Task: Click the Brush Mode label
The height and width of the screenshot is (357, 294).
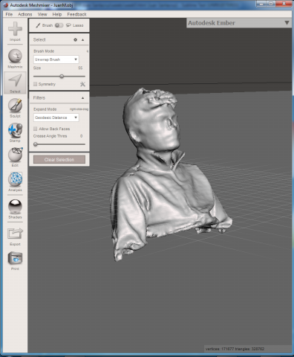Action: pos(44,51)
